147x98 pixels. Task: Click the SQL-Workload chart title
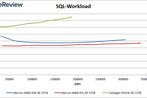coord(73,6)
